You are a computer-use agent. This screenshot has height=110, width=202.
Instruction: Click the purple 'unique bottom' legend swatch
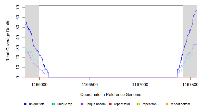[82, 104]
